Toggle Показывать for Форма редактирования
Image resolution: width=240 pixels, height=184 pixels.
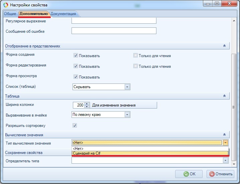point(76,66)
